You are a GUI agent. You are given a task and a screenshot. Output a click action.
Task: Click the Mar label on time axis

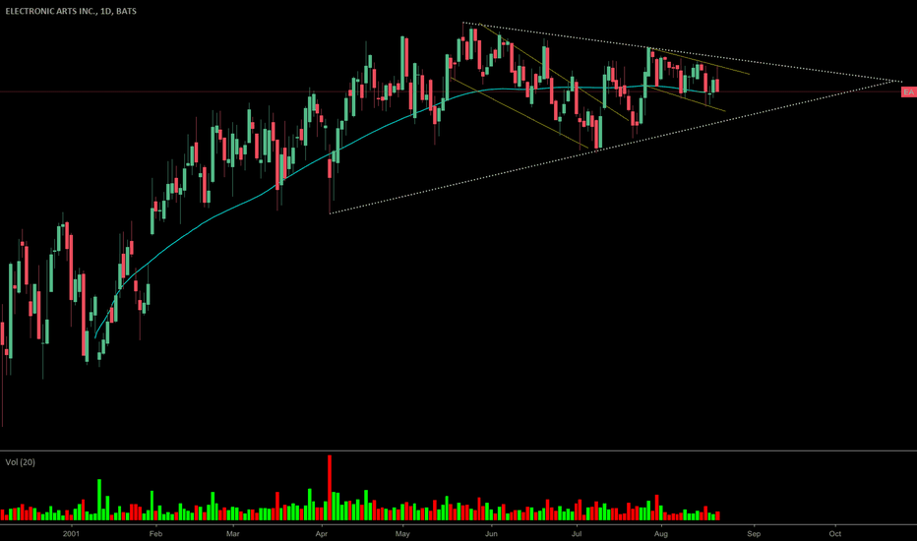click(233, 533)
